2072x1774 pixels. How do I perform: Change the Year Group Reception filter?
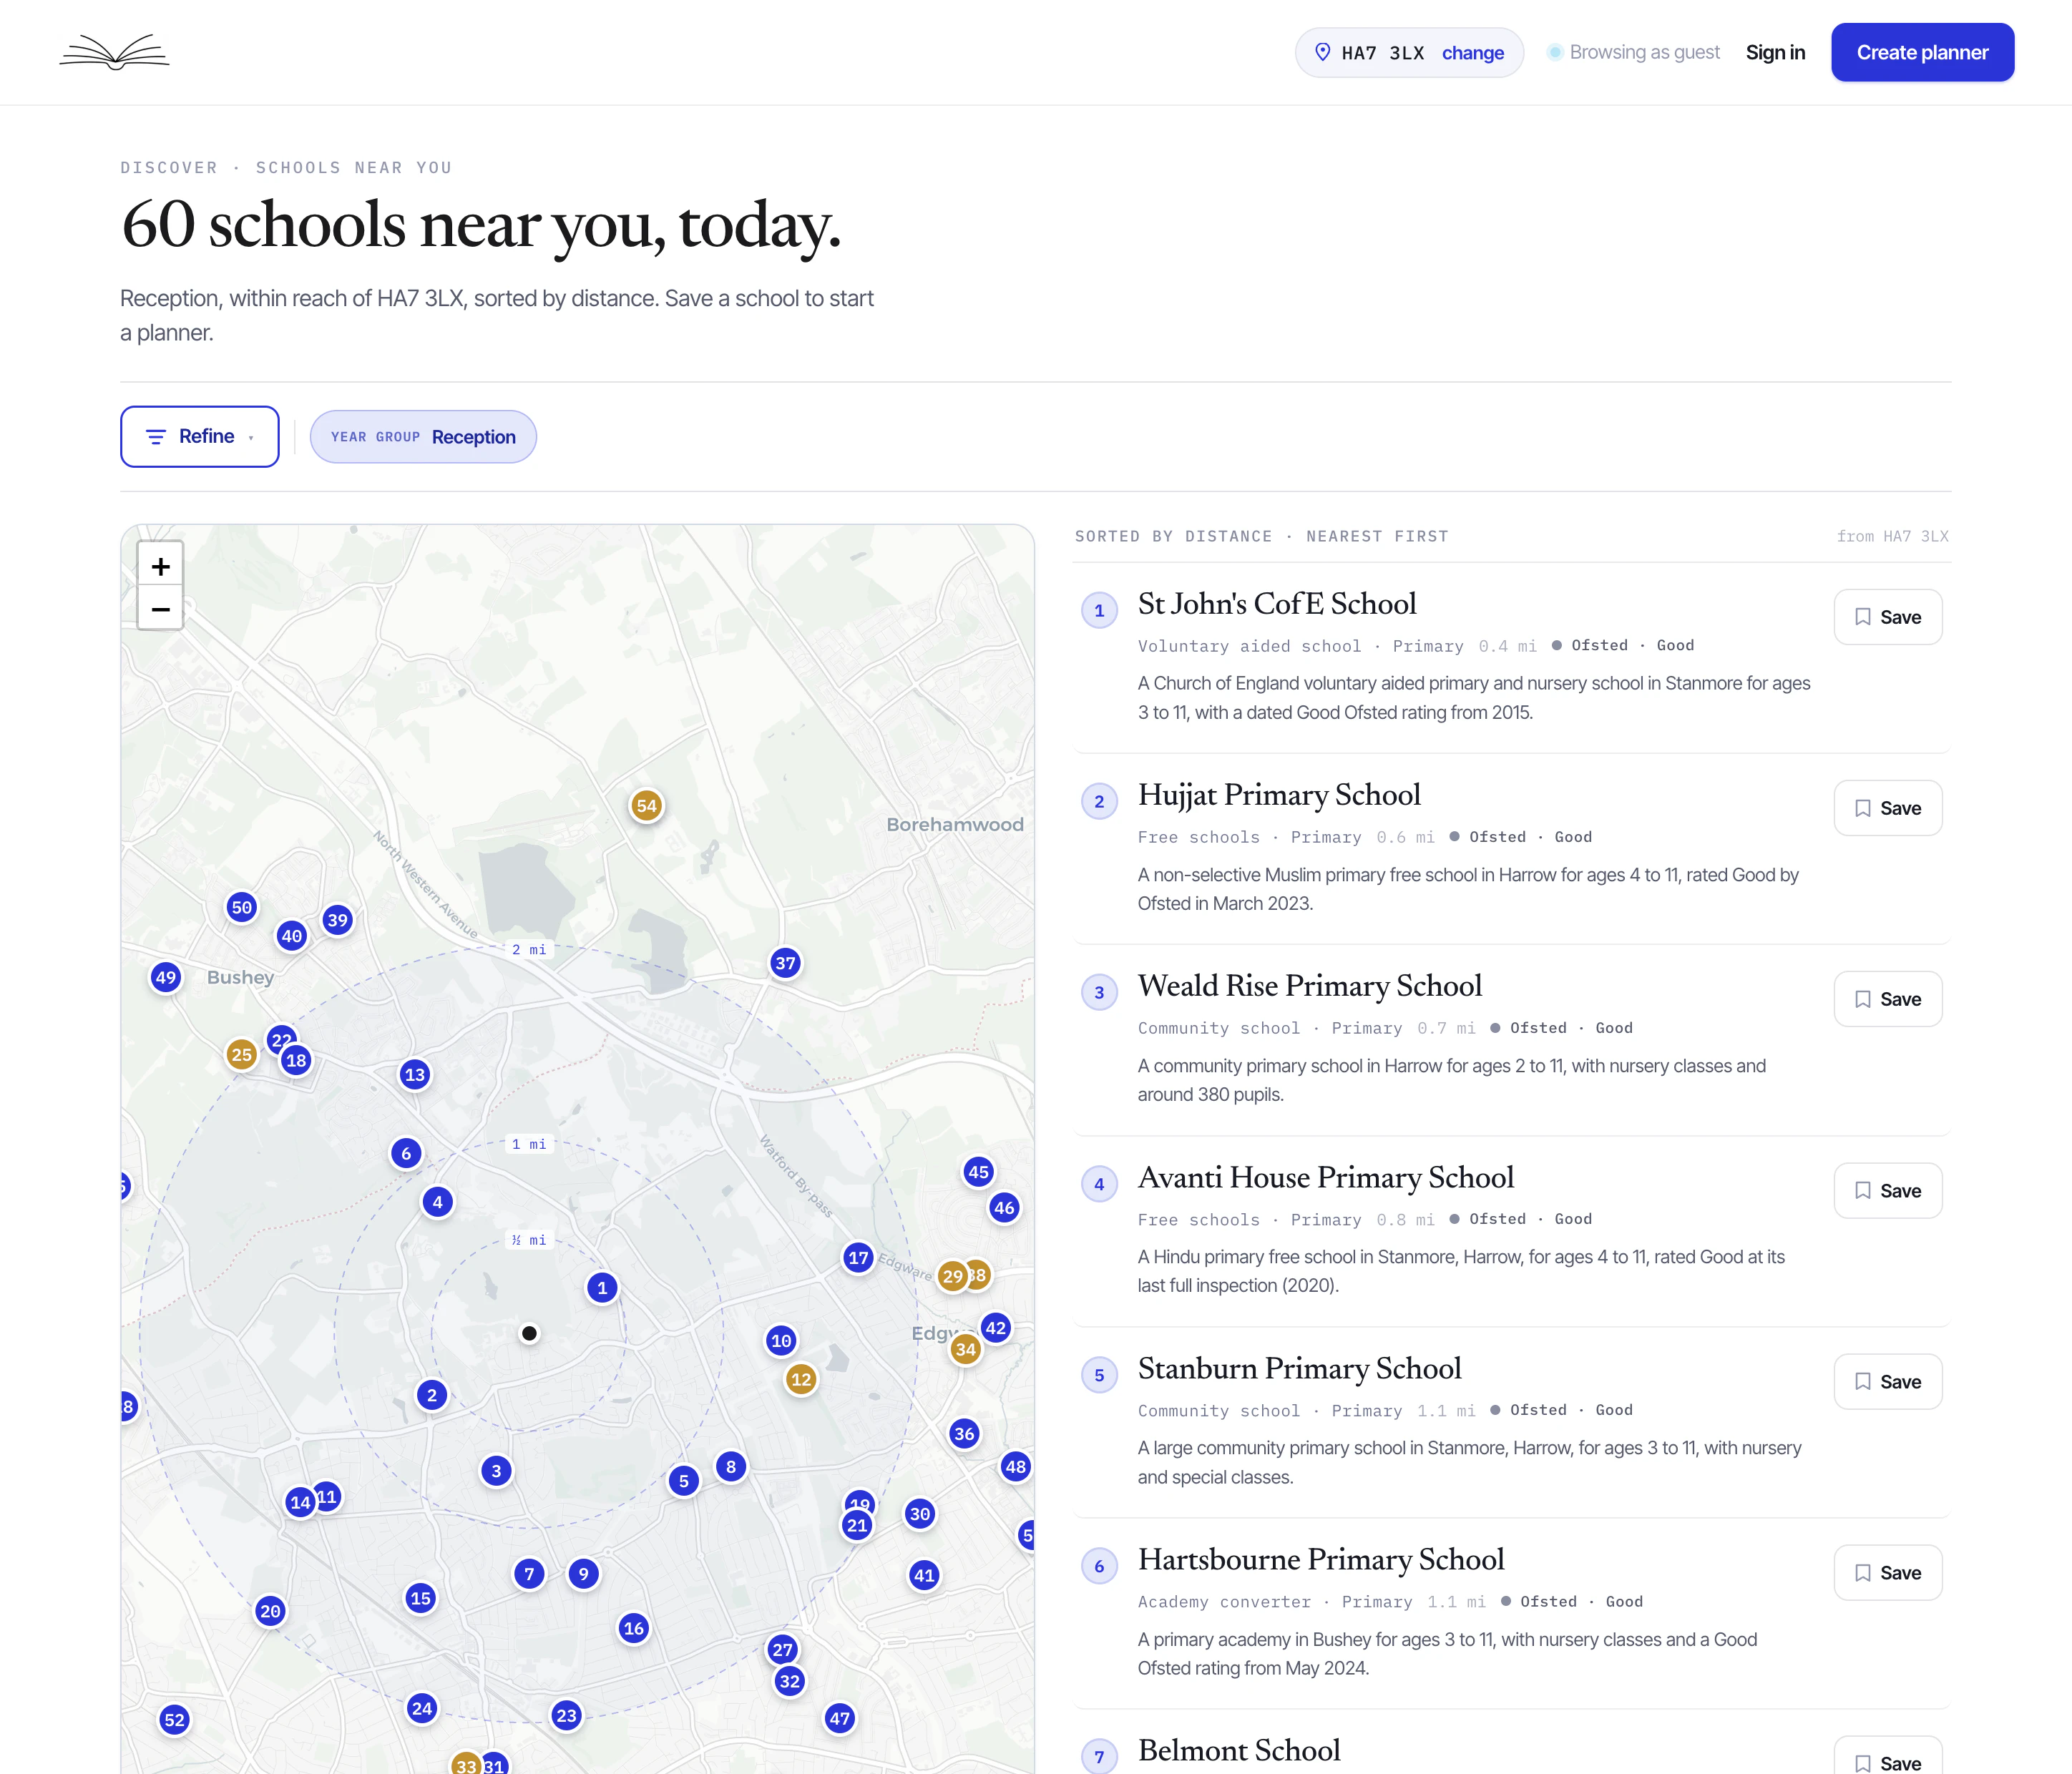(x=423, y=437)
